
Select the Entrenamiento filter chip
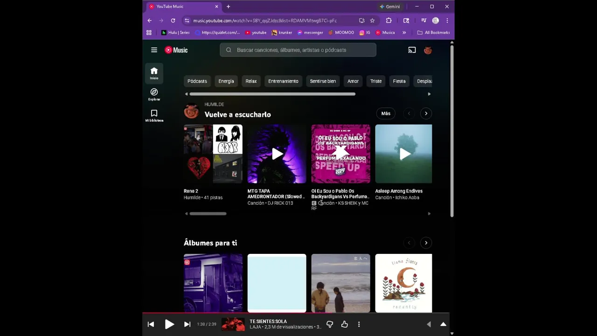pos(283,81)
